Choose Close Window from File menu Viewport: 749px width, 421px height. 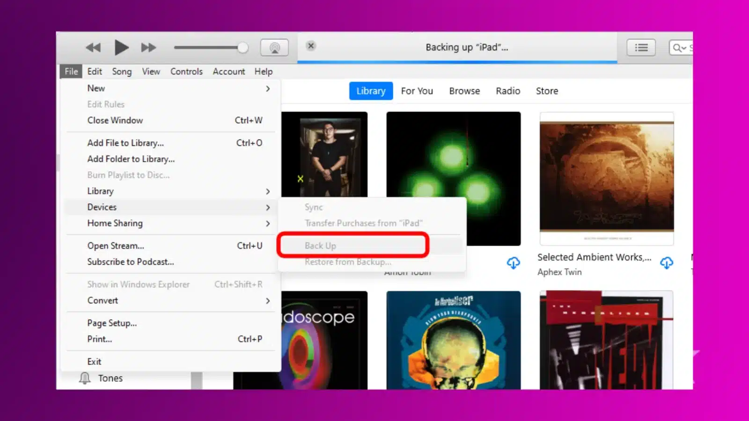tap(171, 120)
